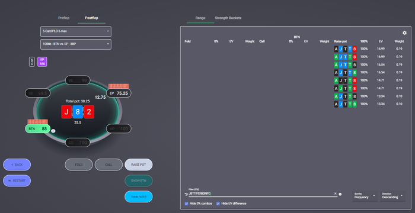Screen dimensions: 415x213
Task: Click the TRAIN FILTER button
Action: [x=139, y=197]
